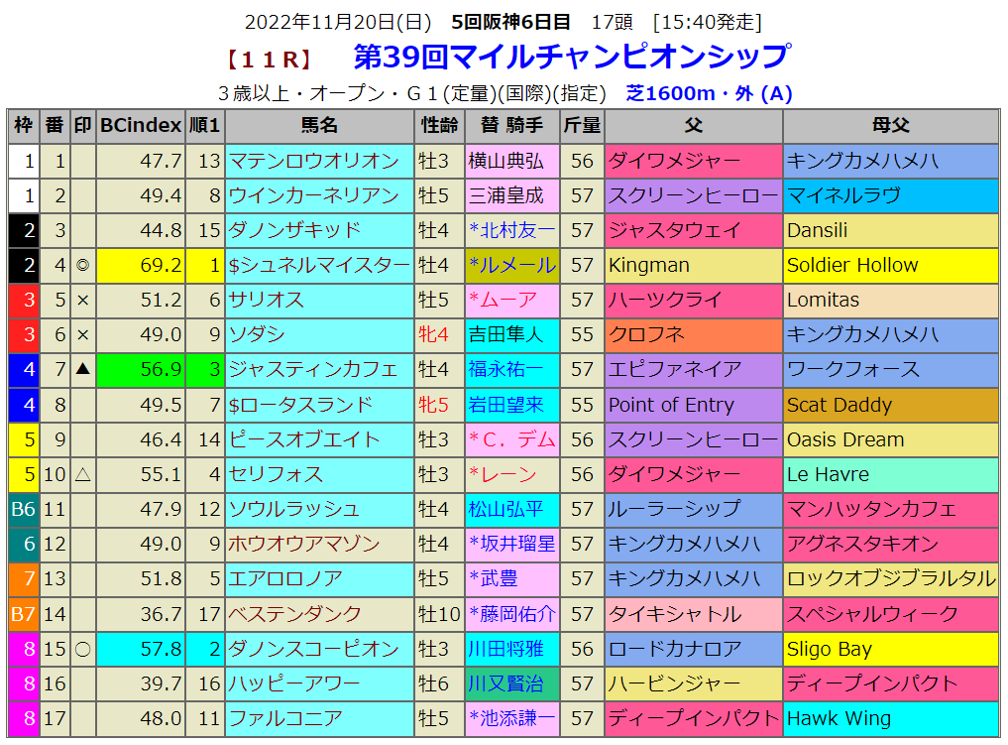Click the B7 frame badge for ベステンダンク
This screenshot has height=745, width=1008.
point(24,614)
